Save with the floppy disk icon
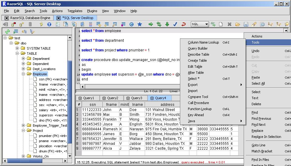 246,24
